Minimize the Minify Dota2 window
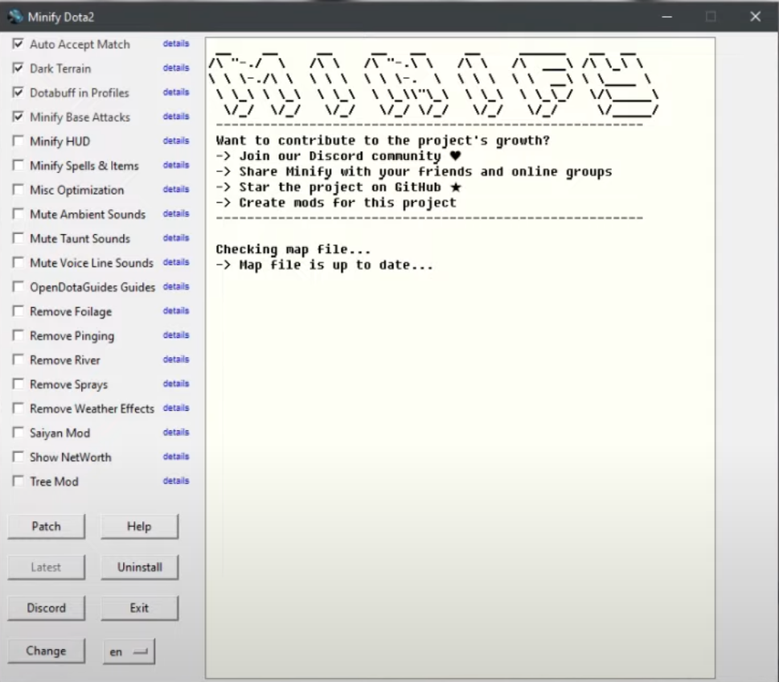779x682 pixels. click(666, 17)
